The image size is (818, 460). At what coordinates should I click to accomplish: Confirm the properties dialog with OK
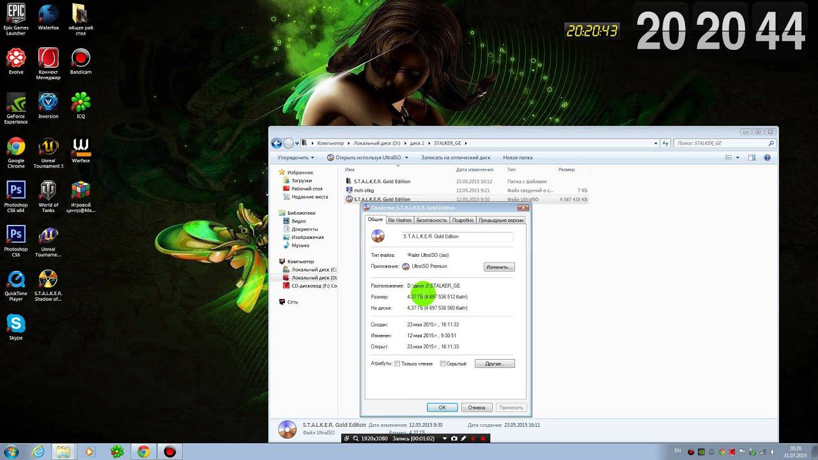click(442, 408)
